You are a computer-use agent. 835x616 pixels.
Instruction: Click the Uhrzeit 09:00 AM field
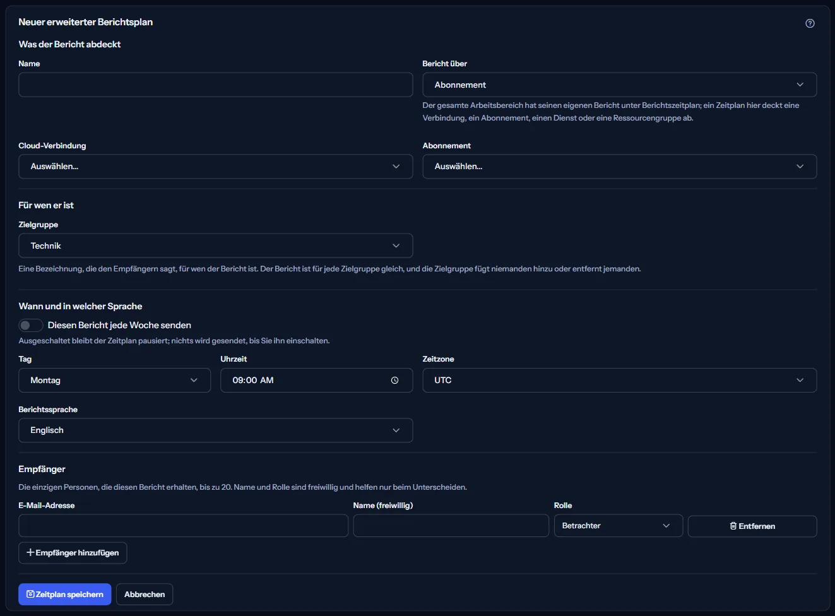pyautogui.click(x=316, y=381)
